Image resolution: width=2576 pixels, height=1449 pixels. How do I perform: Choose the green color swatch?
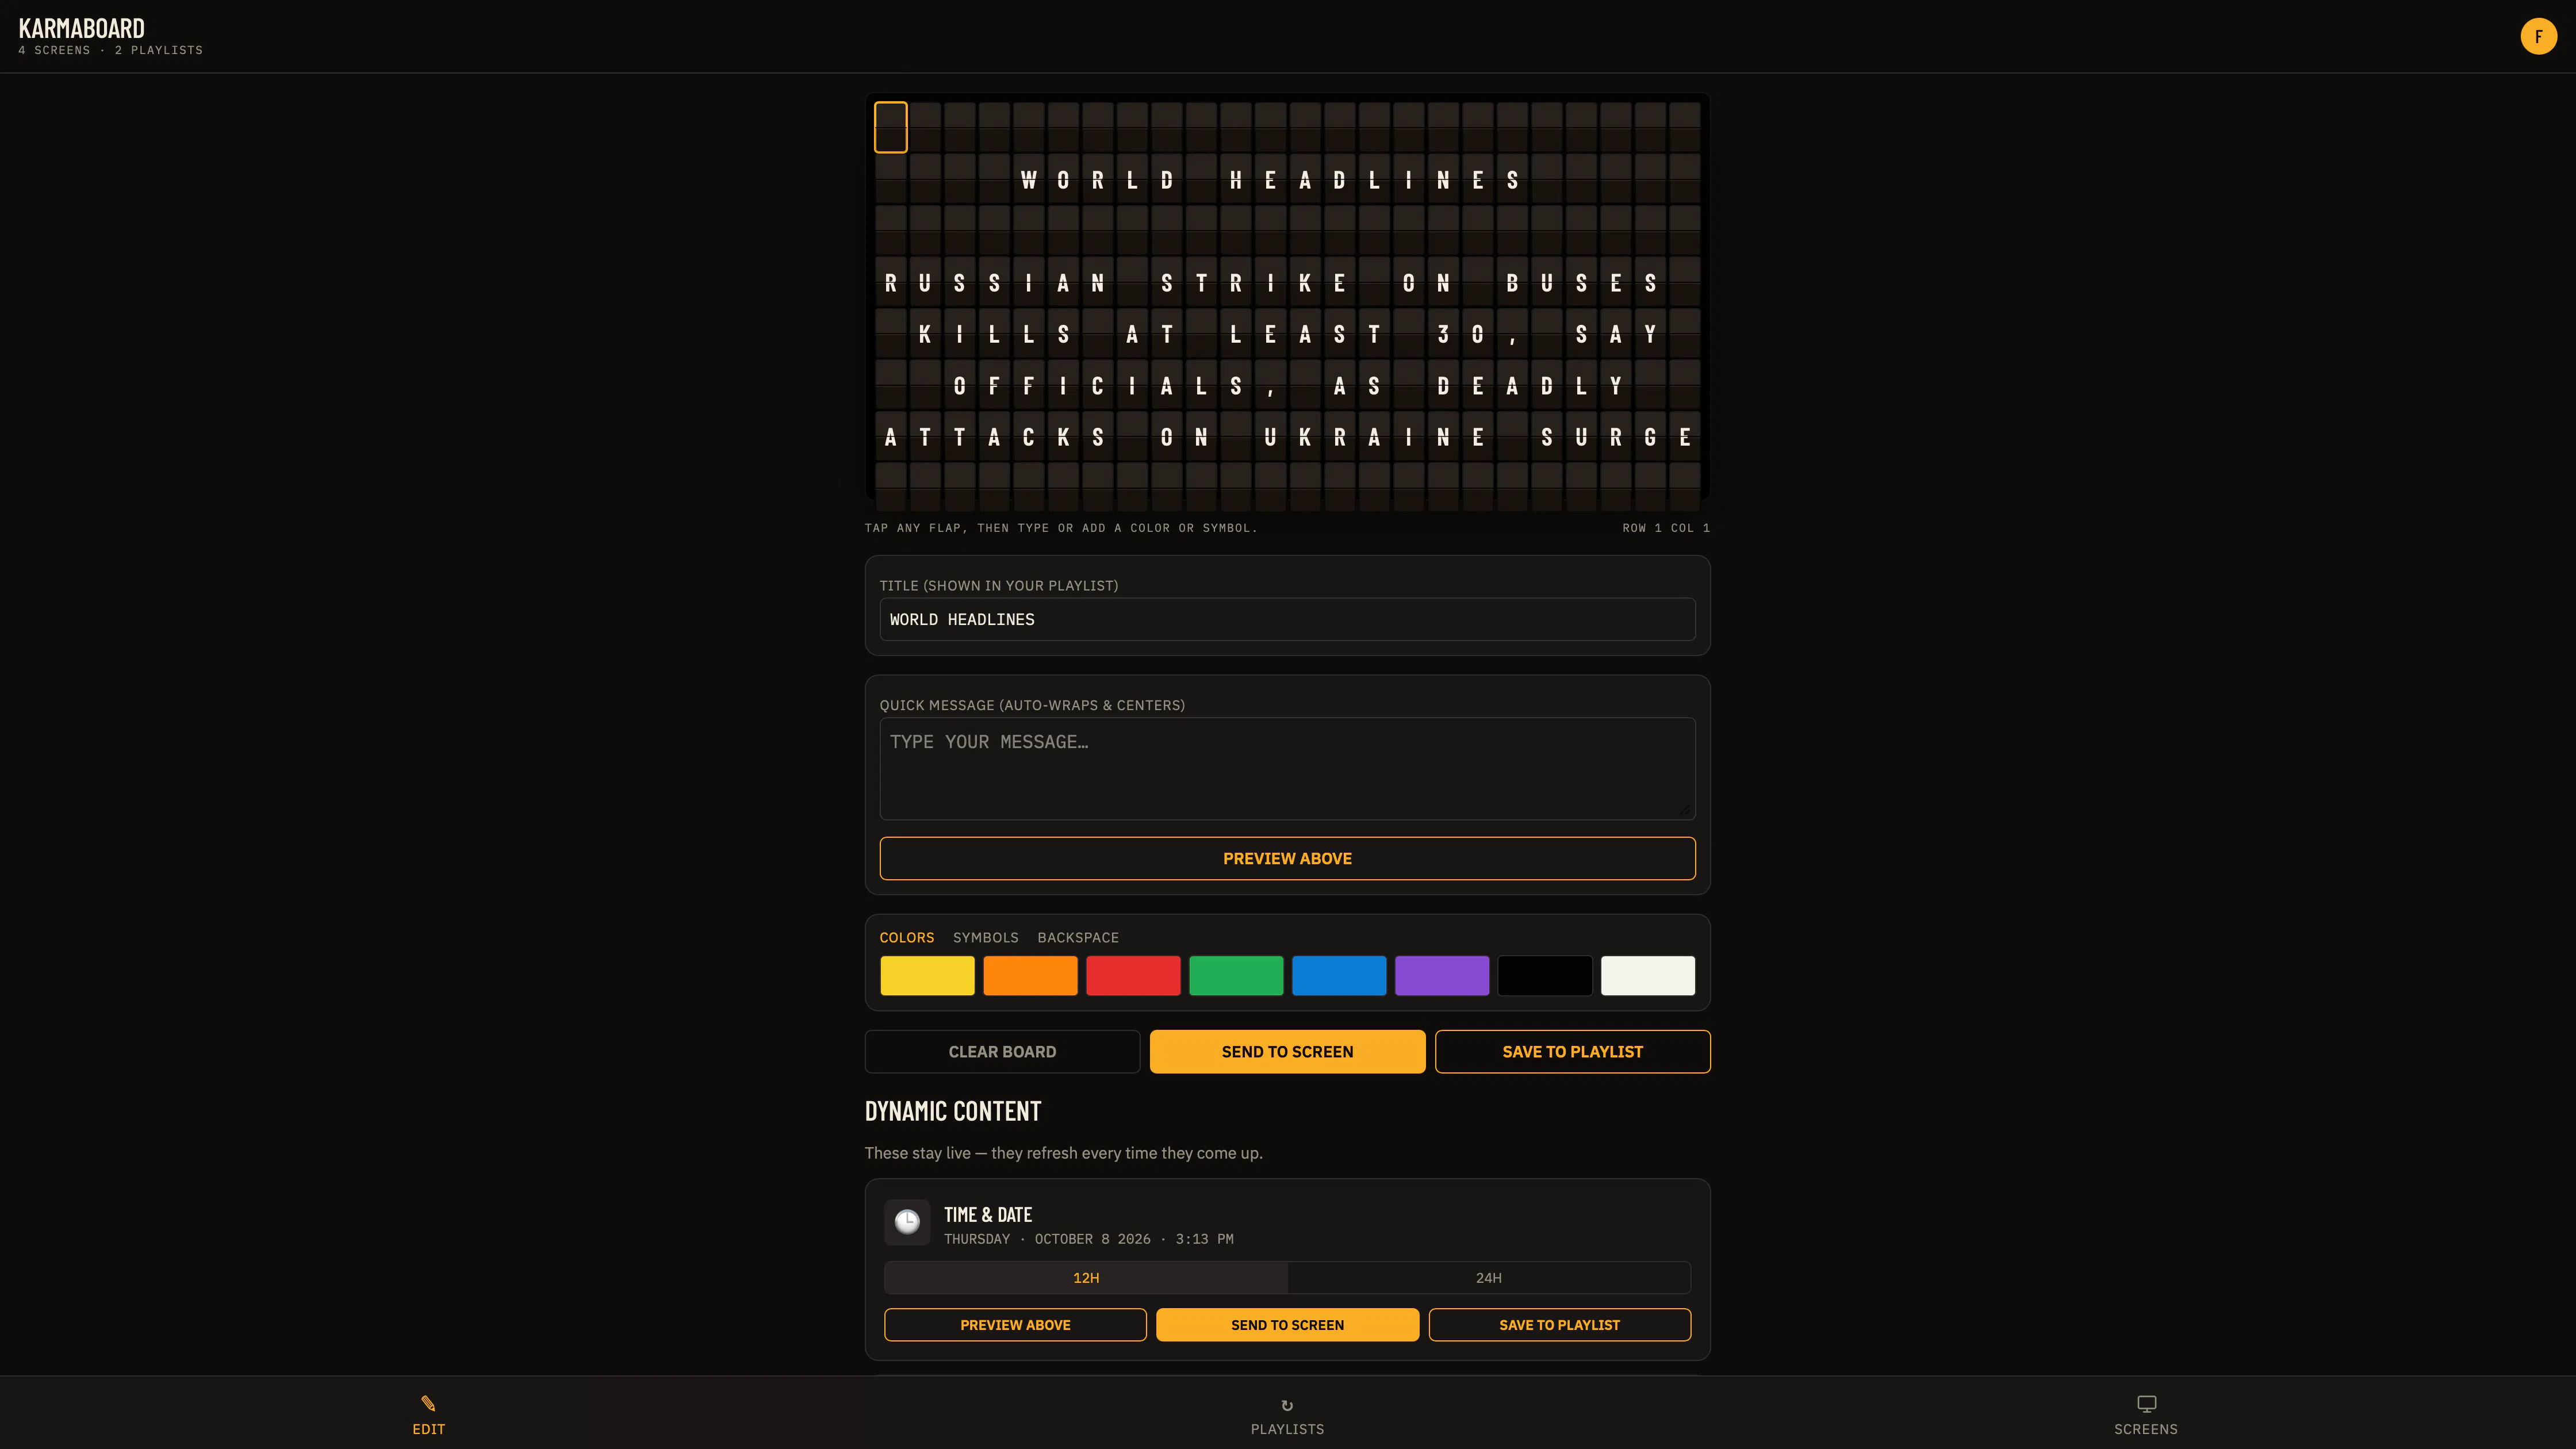point(1236,975)
